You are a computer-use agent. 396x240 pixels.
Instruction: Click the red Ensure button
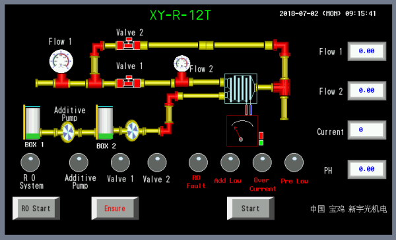pyautogui.click(x=115, y=208)
